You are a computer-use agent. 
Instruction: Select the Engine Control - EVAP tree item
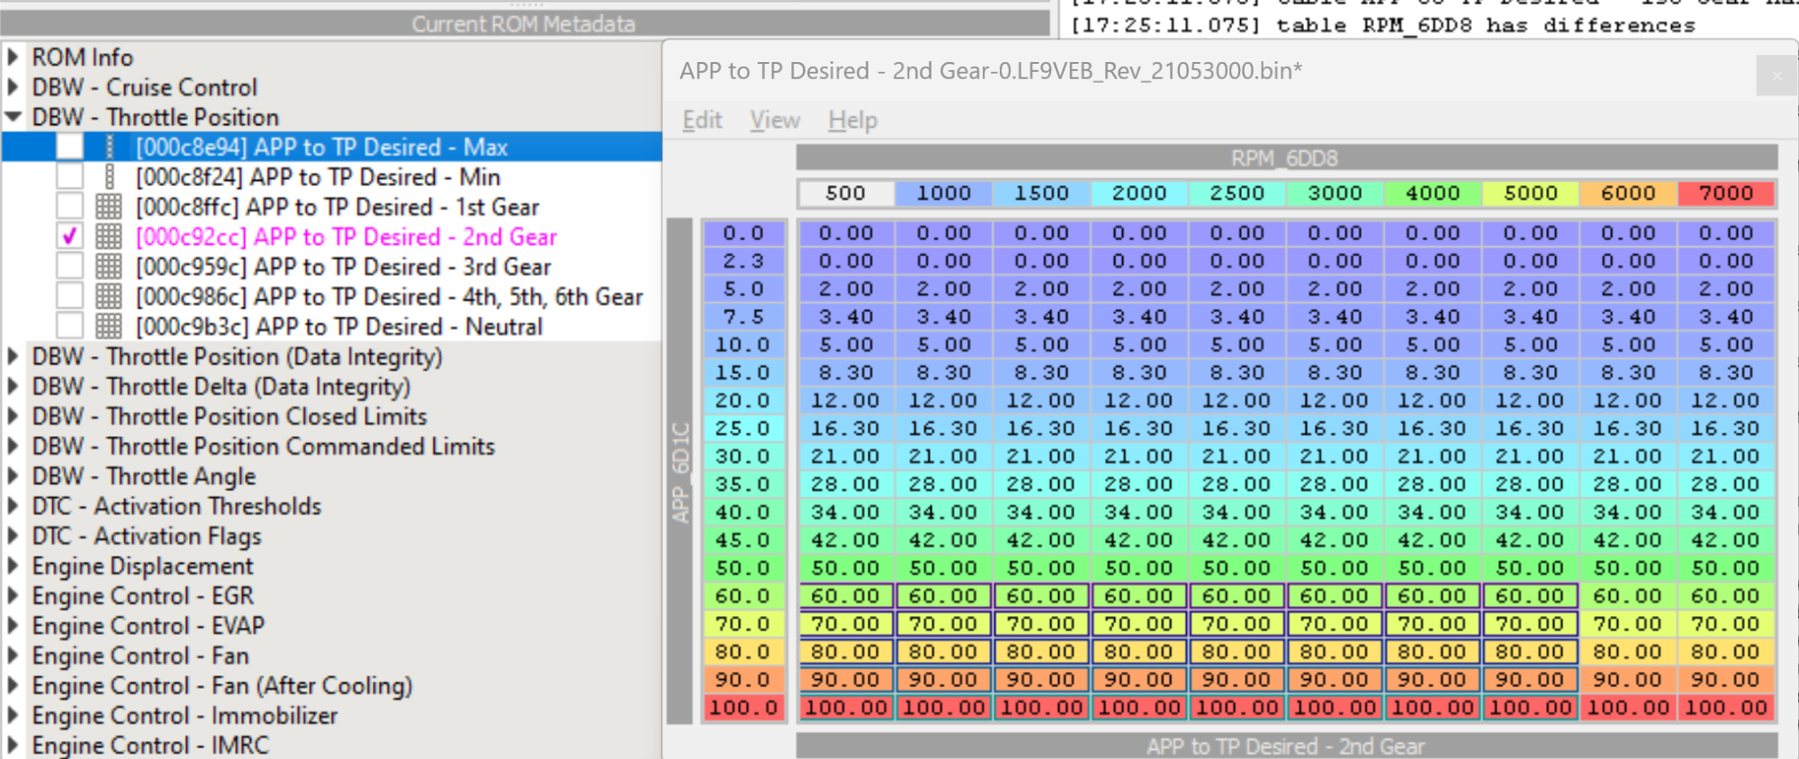point(148,625)
